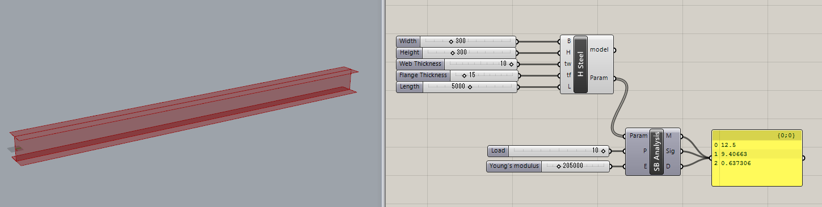Click the Param output of H Steel

599,78
